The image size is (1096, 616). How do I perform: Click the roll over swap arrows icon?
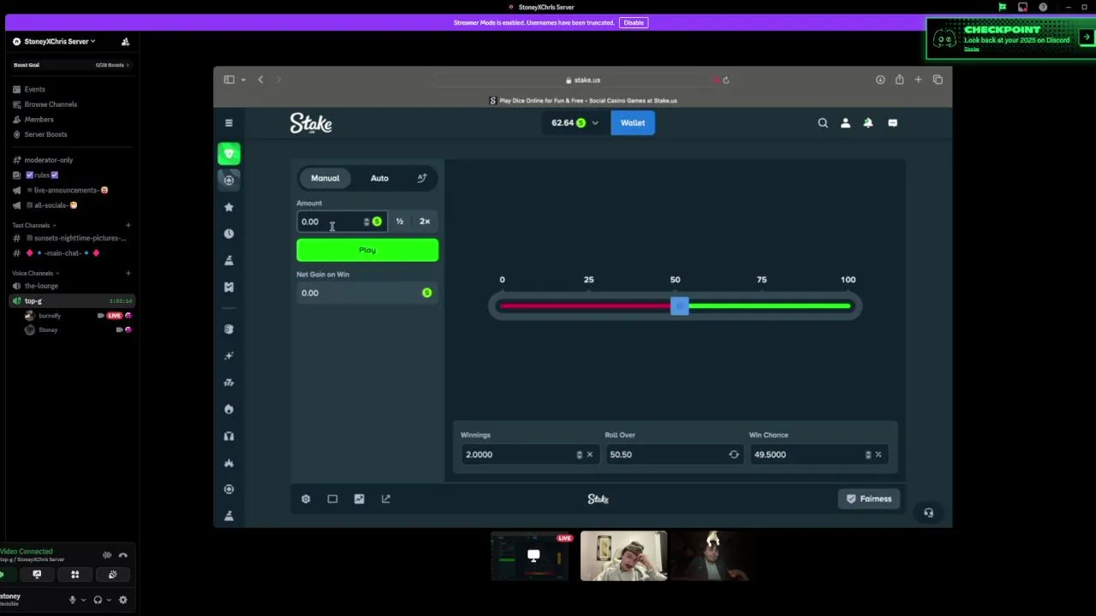[734, 454]
